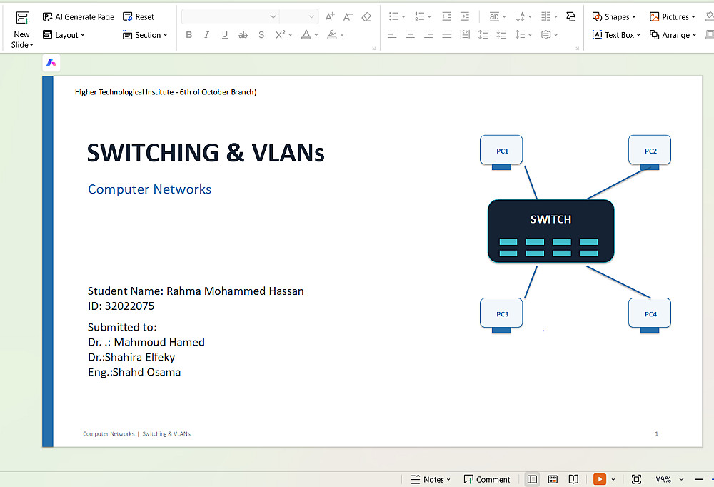Increase font size icon
This screenshot has width=714, height=487.
coord(330,17)
